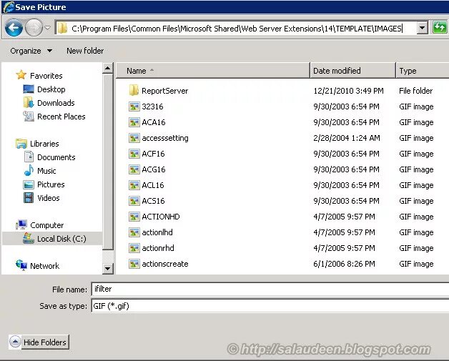
Task: Sort by Date modified column header
Action: (352, 71)
